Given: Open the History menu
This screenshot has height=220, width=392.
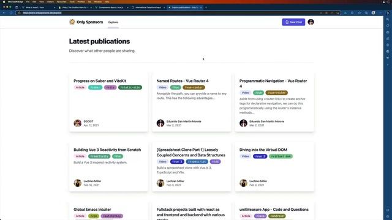Looking at the screenshot, I should [50, 2].
